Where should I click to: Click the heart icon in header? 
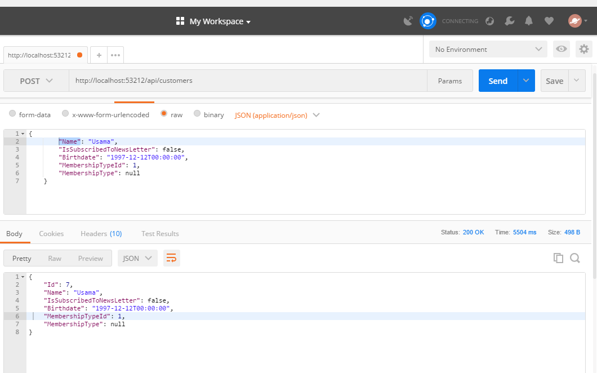[x=549, y=21]
